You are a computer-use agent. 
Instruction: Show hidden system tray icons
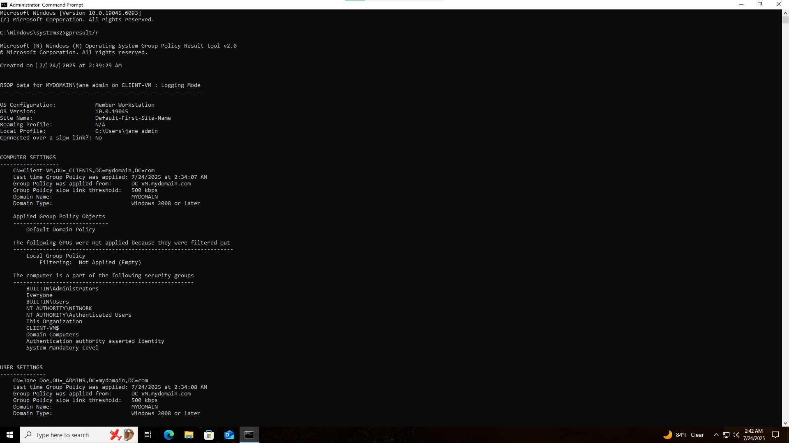(x=716, y=435)
